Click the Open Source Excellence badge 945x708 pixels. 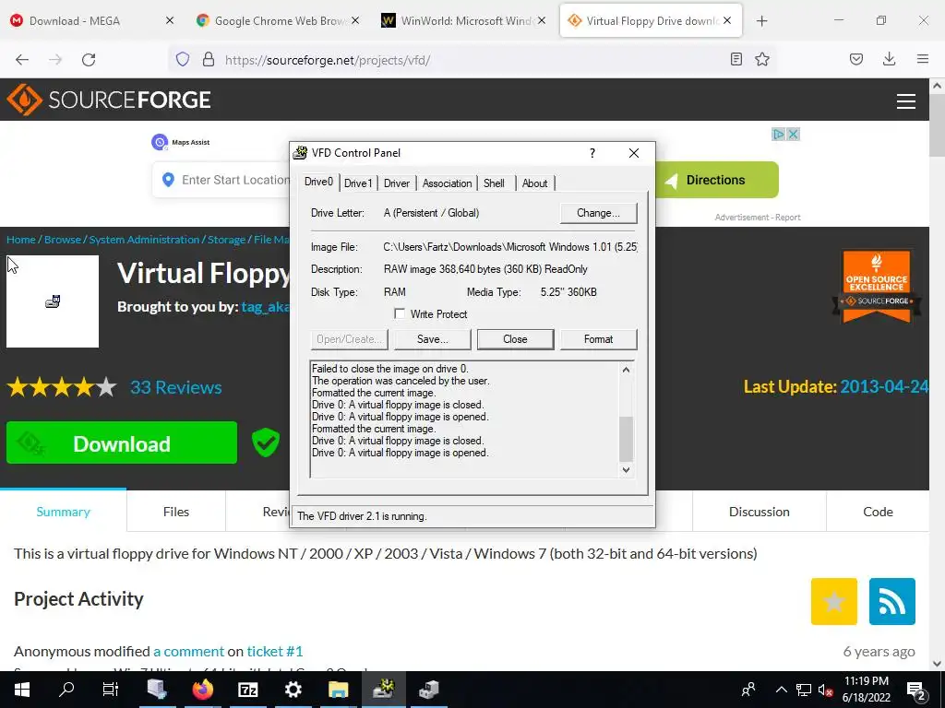click(877, 286)
